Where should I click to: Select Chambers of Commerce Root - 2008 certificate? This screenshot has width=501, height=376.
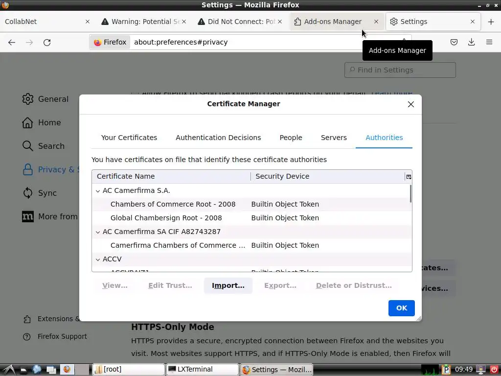(251, 204)
